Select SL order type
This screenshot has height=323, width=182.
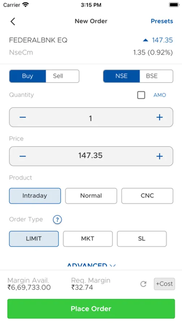(x=142, y=239)
